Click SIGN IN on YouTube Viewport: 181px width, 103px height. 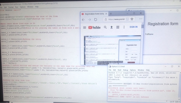[x=133, y=27]
